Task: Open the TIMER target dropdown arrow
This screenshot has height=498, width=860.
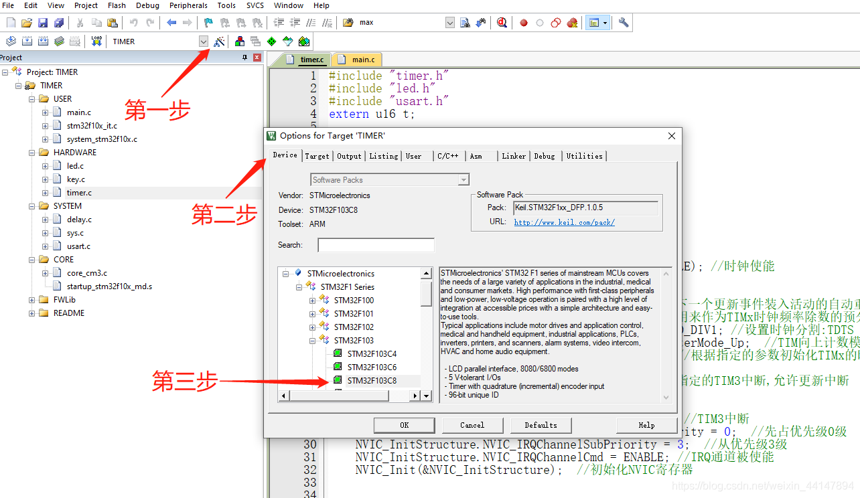Action: tap(204, 41)
